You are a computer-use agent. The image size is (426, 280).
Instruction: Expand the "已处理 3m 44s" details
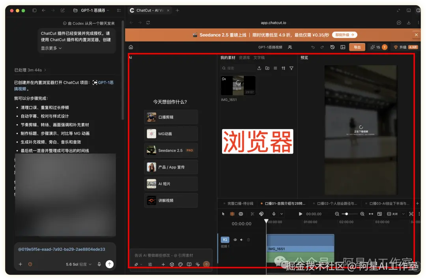pyautogui.click(x=30, y=70)
